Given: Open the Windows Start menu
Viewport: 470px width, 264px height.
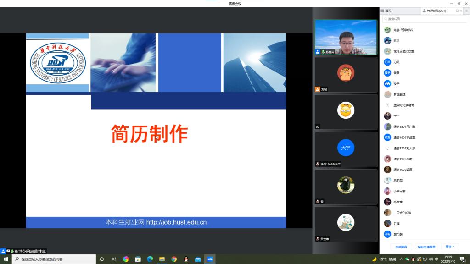Looking at the screenshot, I should (x=6, y=259).
